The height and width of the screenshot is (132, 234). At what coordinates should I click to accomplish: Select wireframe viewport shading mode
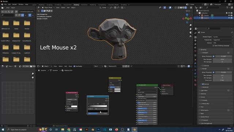tap(178, 7)
